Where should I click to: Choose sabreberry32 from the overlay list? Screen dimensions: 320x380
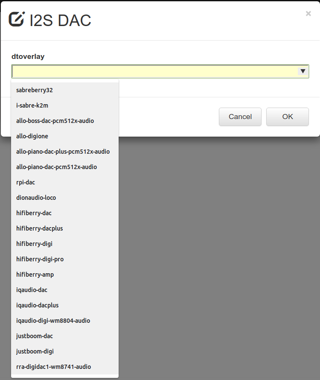click(65, 90)
